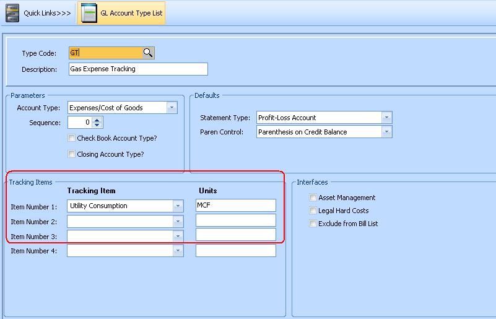Image resolution: width=496 pixels, height=319 pixels.
Task: Tick the Exclude from Bill List checkbox
Action: 313,224
